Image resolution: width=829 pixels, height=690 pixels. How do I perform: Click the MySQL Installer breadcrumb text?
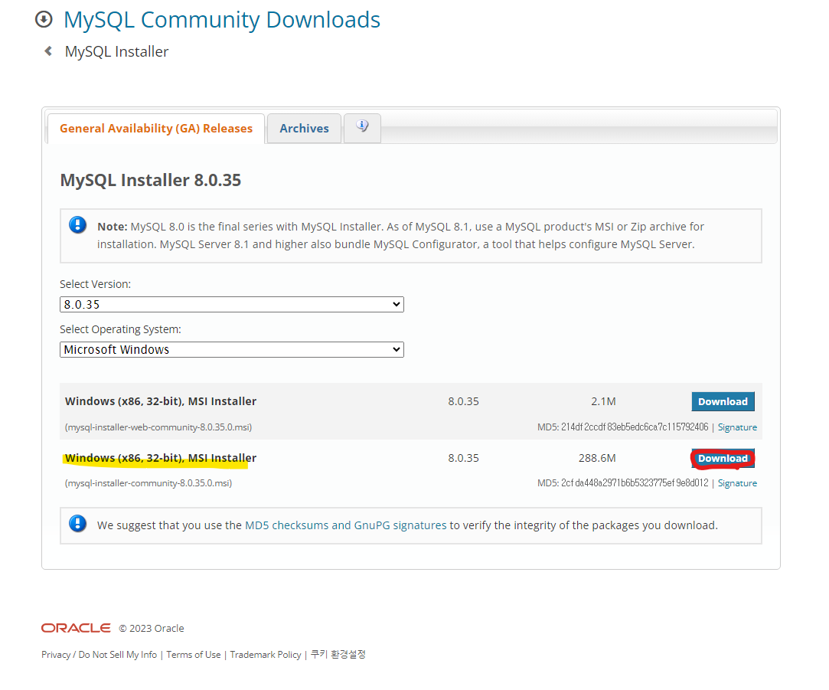tap(116, 52)
